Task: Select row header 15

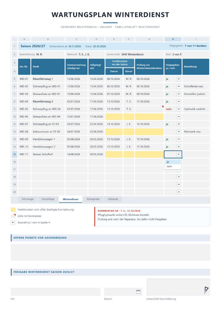Action: tap(14, 155)
